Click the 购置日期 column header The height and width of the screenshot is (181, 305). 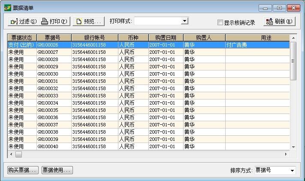(166, 38)
